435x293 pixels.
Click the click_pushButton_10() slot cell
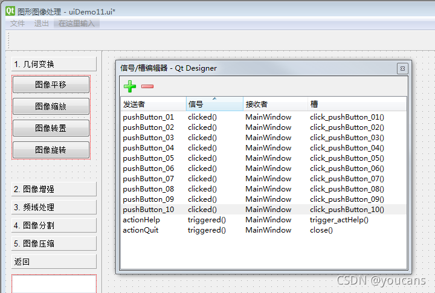[x=347, y=210]
